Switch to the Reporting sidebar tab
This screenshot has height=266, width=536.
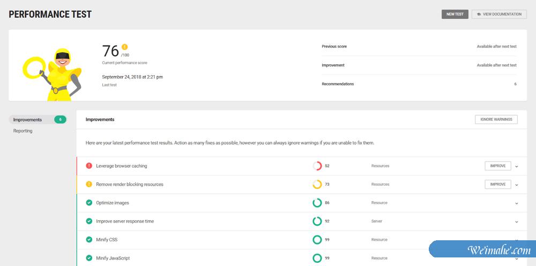click(23, 131)
